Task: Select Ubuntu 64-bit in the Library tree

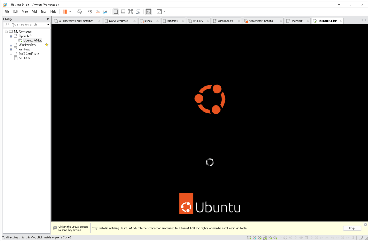Action: [32, 41]
